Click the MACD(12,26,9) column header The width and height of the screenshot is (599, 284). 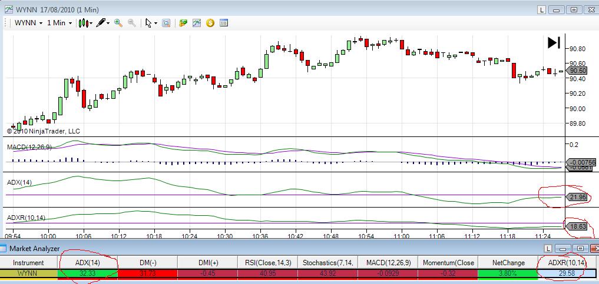tap(388, 263)
